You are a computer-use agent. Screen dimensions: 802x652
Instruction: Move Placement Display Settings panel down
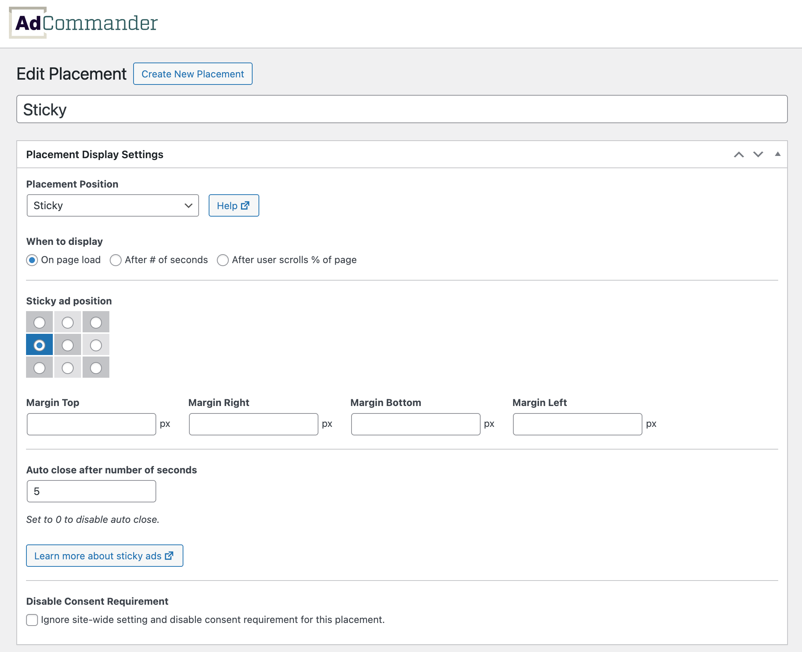pyautogui.click(x=758, y=154)
